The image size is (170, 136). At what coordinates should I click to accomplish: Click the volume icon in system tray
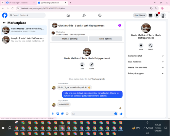coord(147,133)
